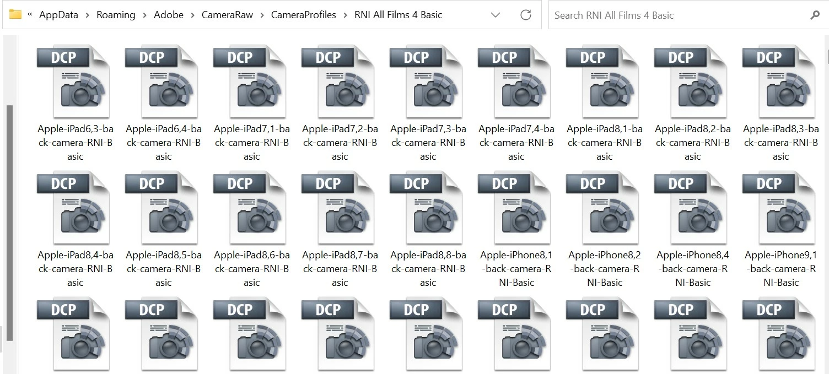Click the Apple-iPhone9,1-back-camera-RNI-Basic file name
Screen dimensions: 829x374
781,269
